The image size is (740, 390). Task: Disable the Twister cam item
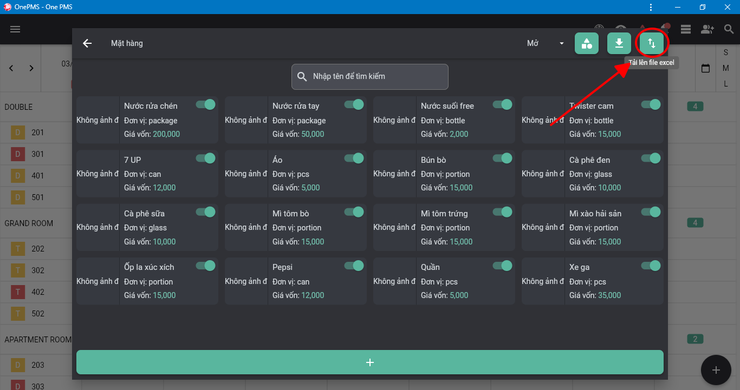click(651, 104)
